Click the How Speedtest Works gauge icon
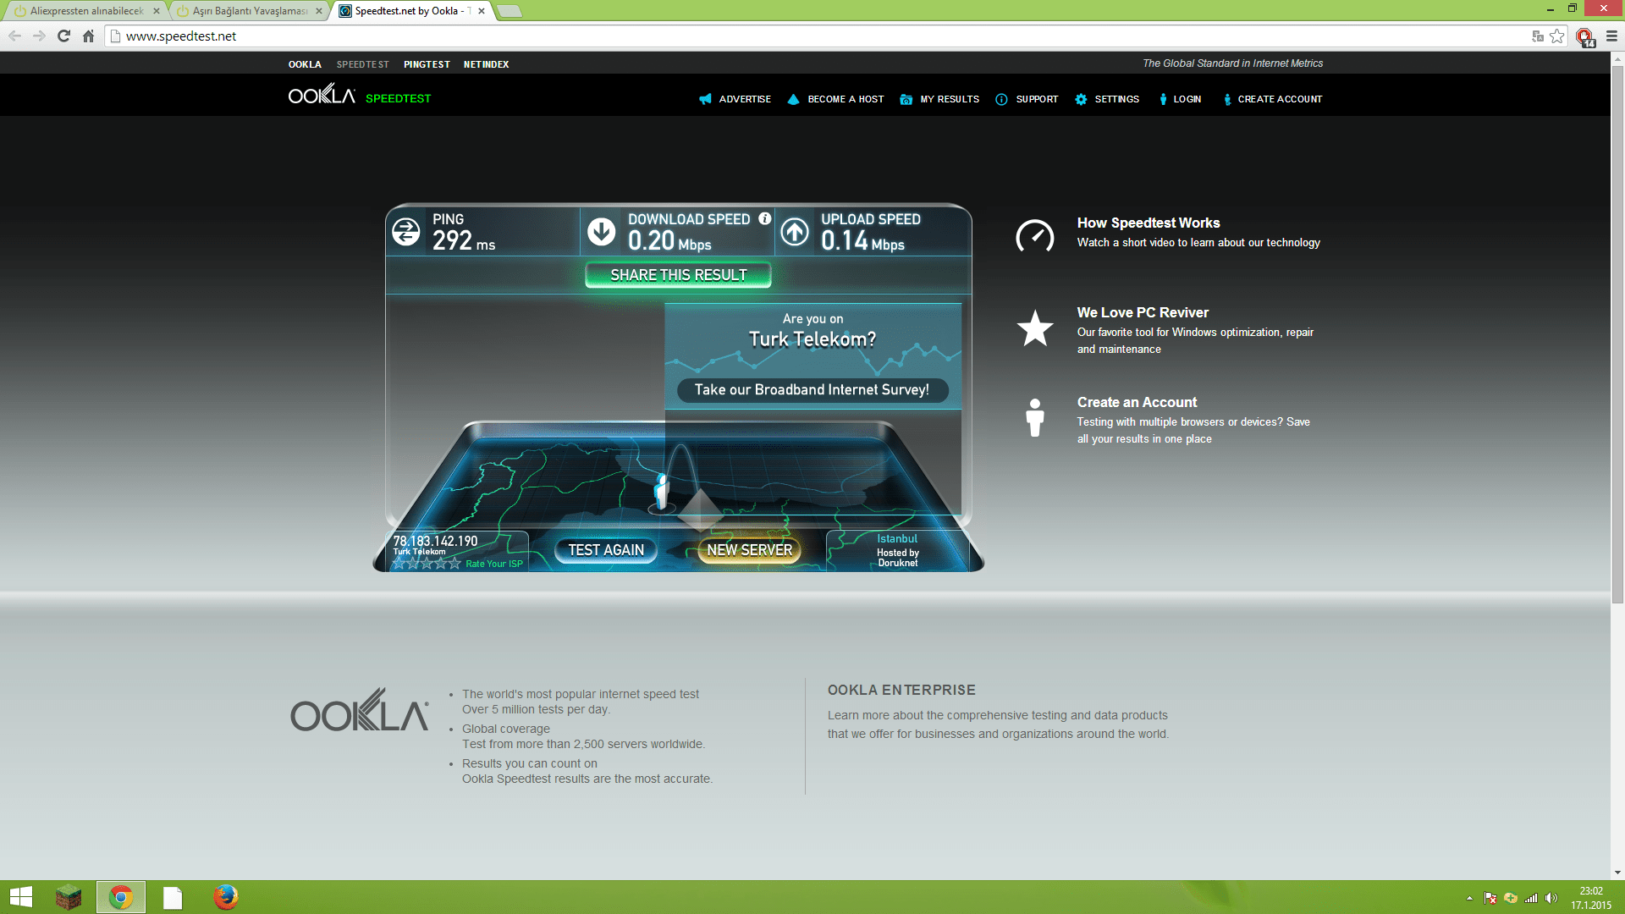Screen dimensions: 1625x914 coord(1034,235)
